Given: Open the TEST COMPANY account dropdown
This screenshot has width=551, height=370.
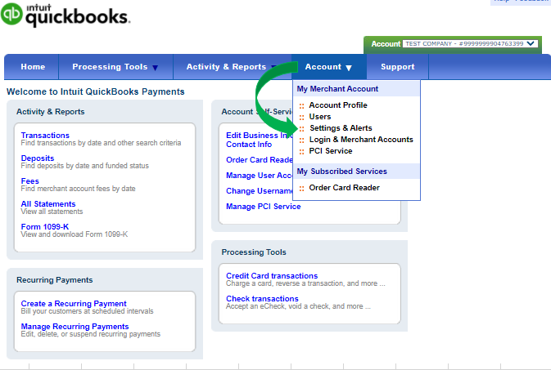Looking at the screenshot, I should tap(470, 44).
